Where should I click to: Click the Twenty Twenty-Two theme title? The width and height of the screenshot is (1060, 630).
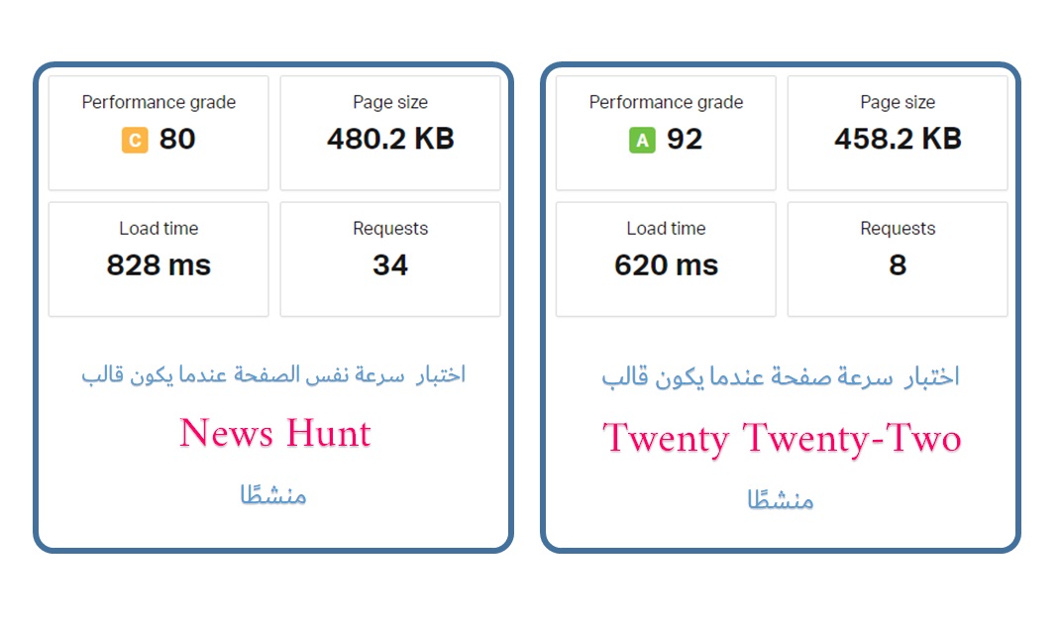point(782,439)
